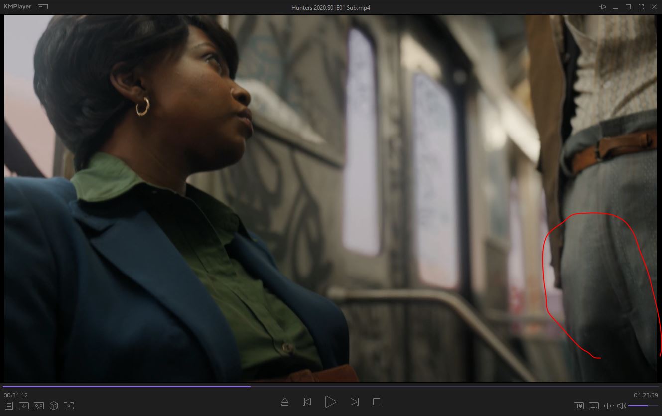Mute the audio via speaker icon
Viewport: 662px width, 416px height.
pos(621,406)
